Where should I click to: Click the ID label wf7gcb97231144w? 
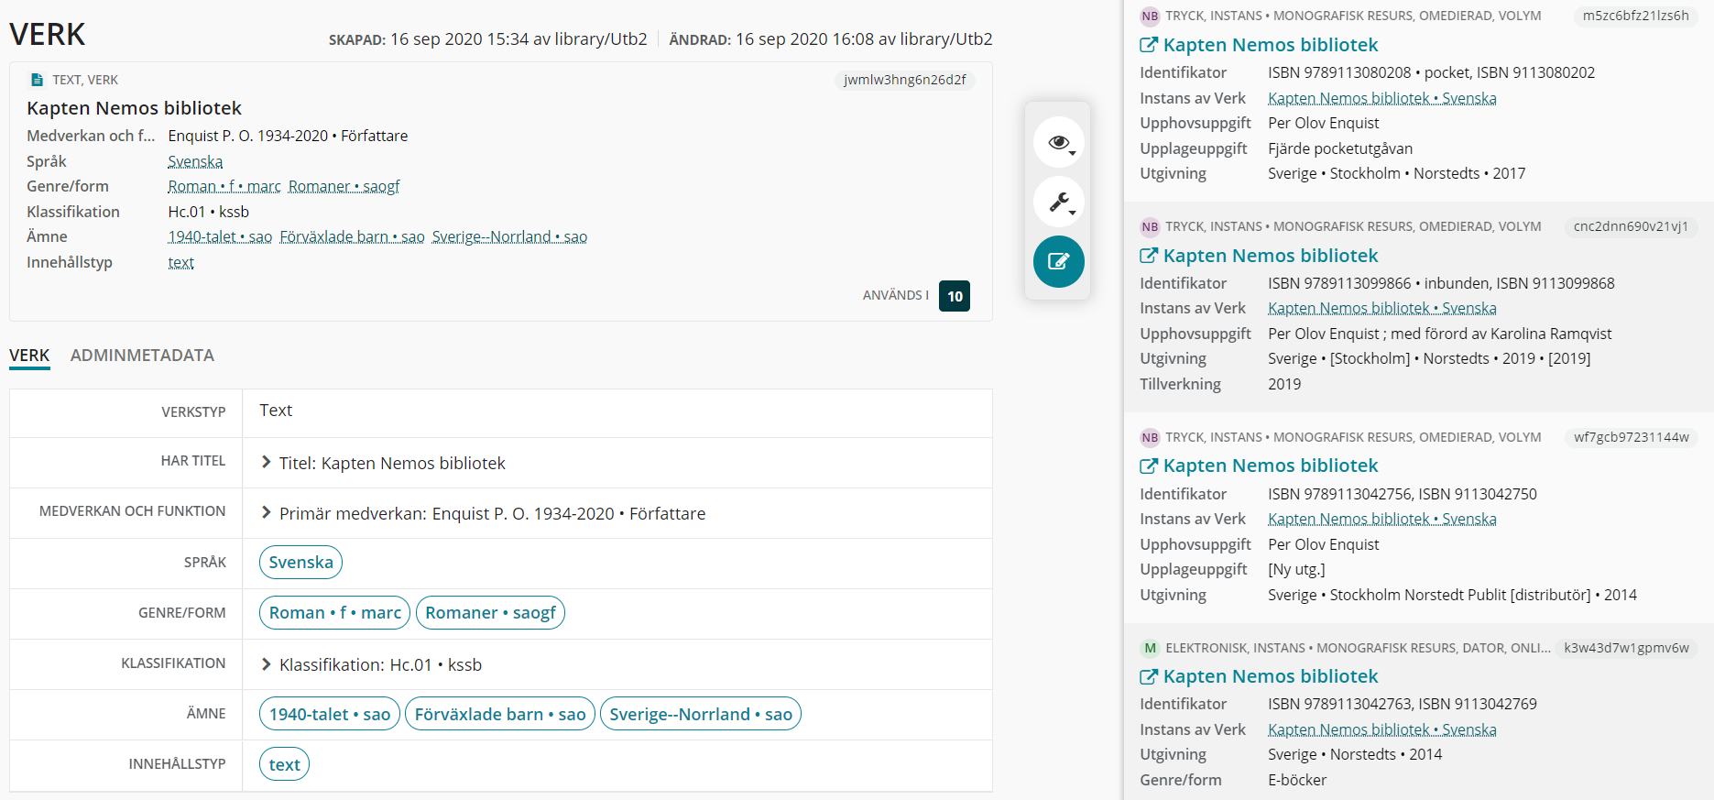click(x=1632, y=437)
